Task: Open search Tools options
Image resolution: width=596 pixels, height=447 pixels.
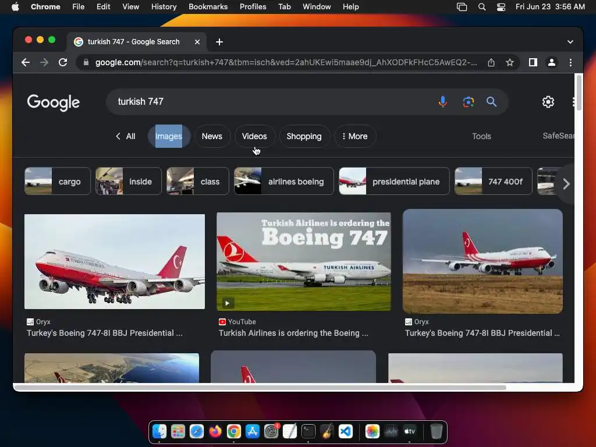Action: (481, 136)
